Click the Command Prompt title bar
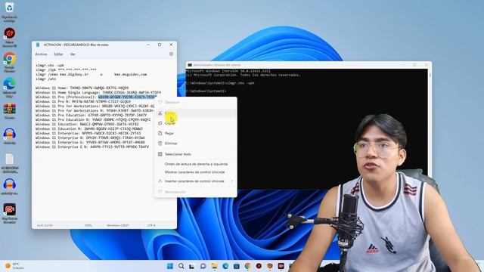The height and width of the screenshot is (272, 484). coord(309,65)
